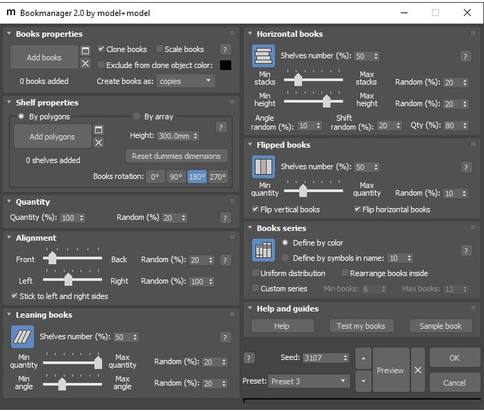
Task: Click the Flipped books icon
Action: tap(264, 167)
